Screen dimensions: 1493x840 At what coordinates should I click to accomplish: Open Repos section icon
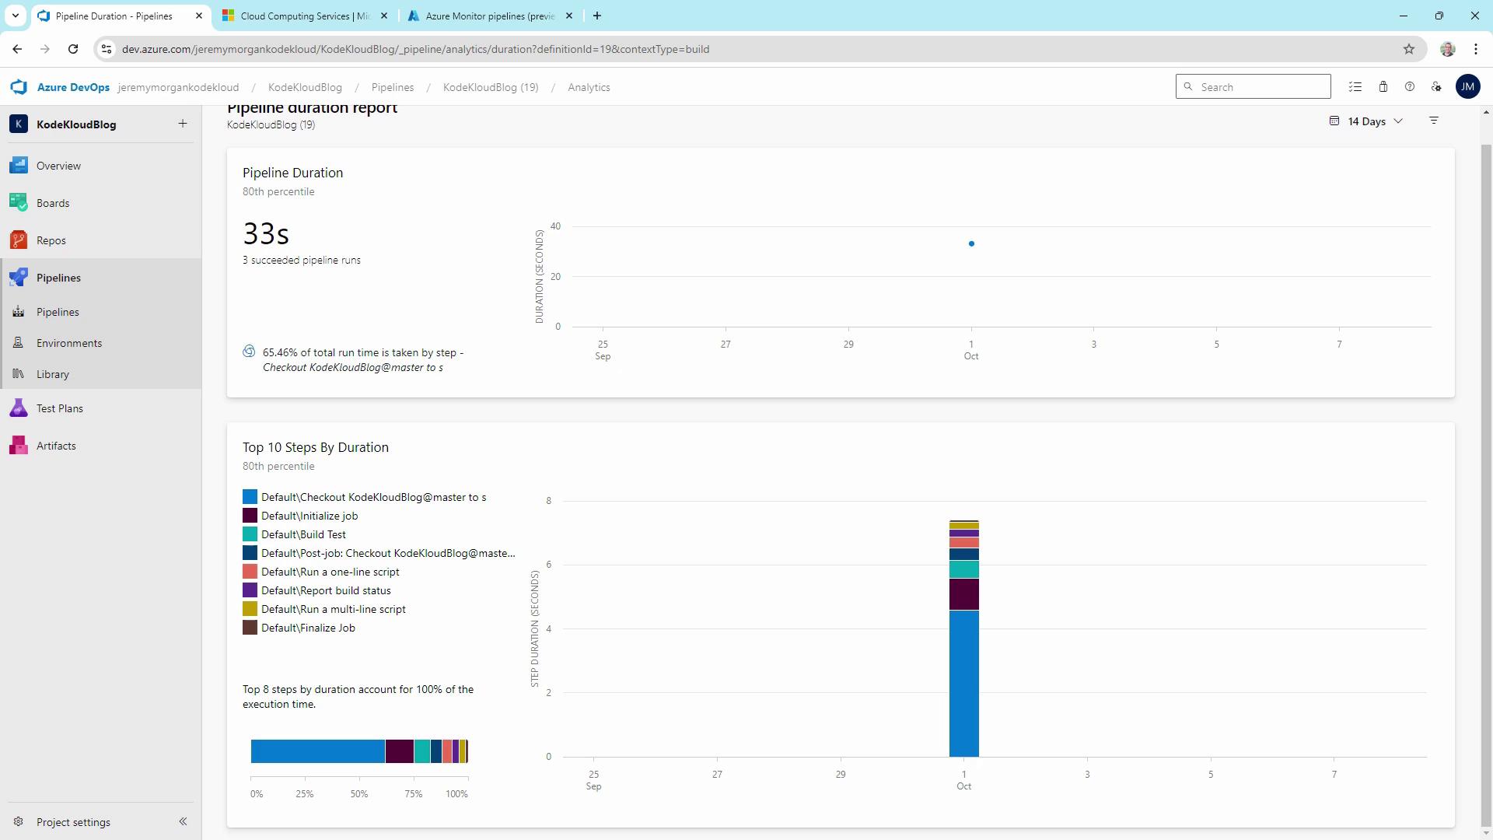click(x=19, y=240)
